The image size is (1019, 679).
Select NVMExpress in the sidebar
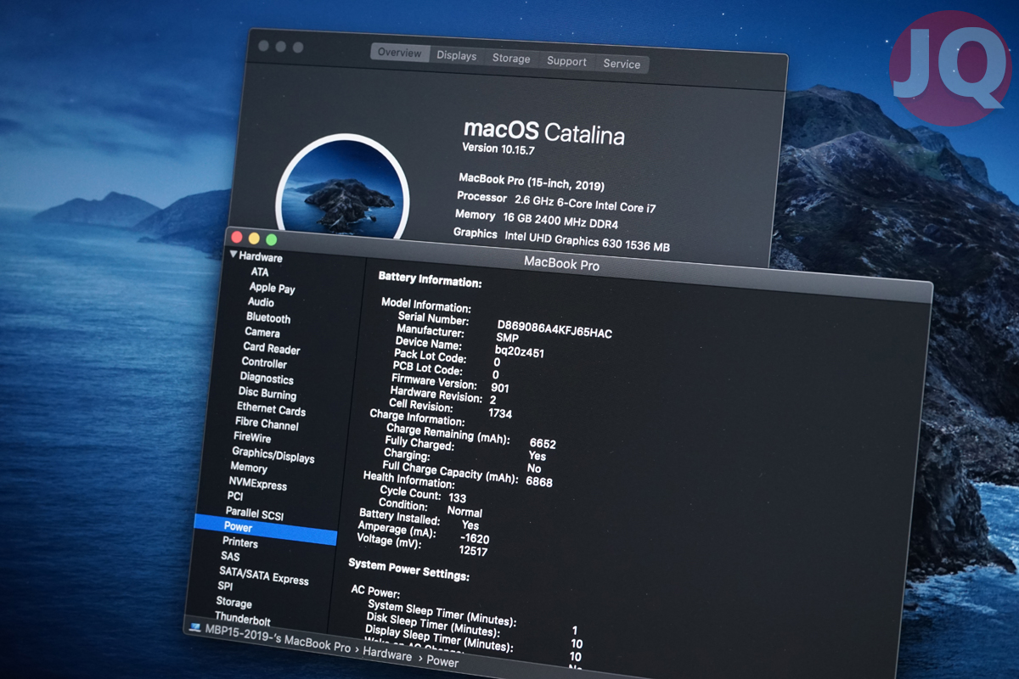tap(258, 484)
